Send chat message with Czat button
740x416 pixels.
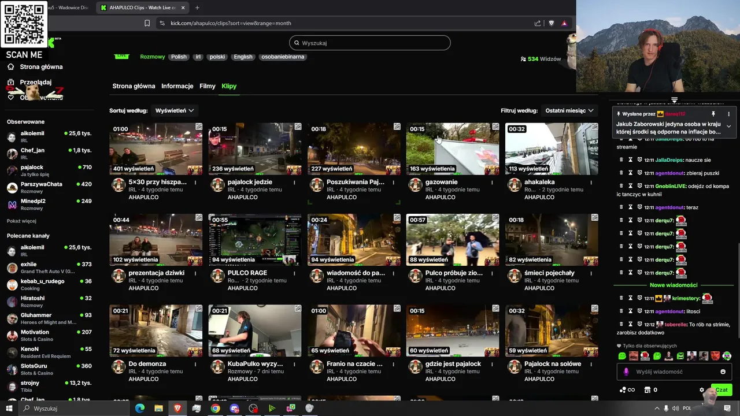[721, 390]
